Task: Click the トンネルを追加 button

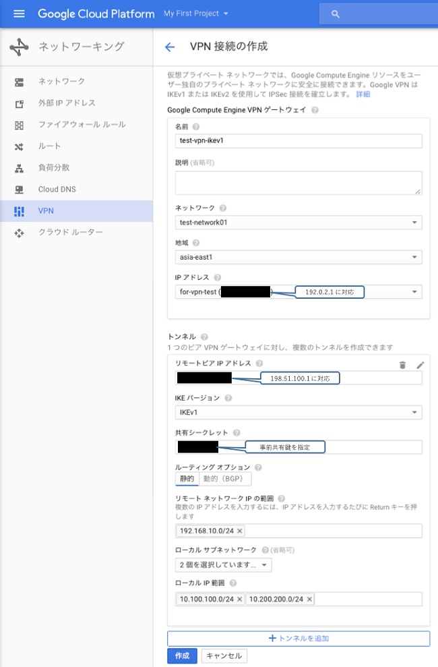Action: 298,638
